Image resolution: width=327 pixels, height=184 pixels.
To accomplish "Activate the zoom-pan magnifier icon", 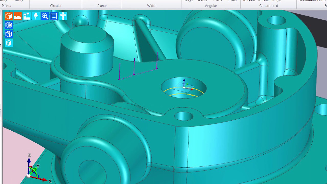I will point(45,16).
